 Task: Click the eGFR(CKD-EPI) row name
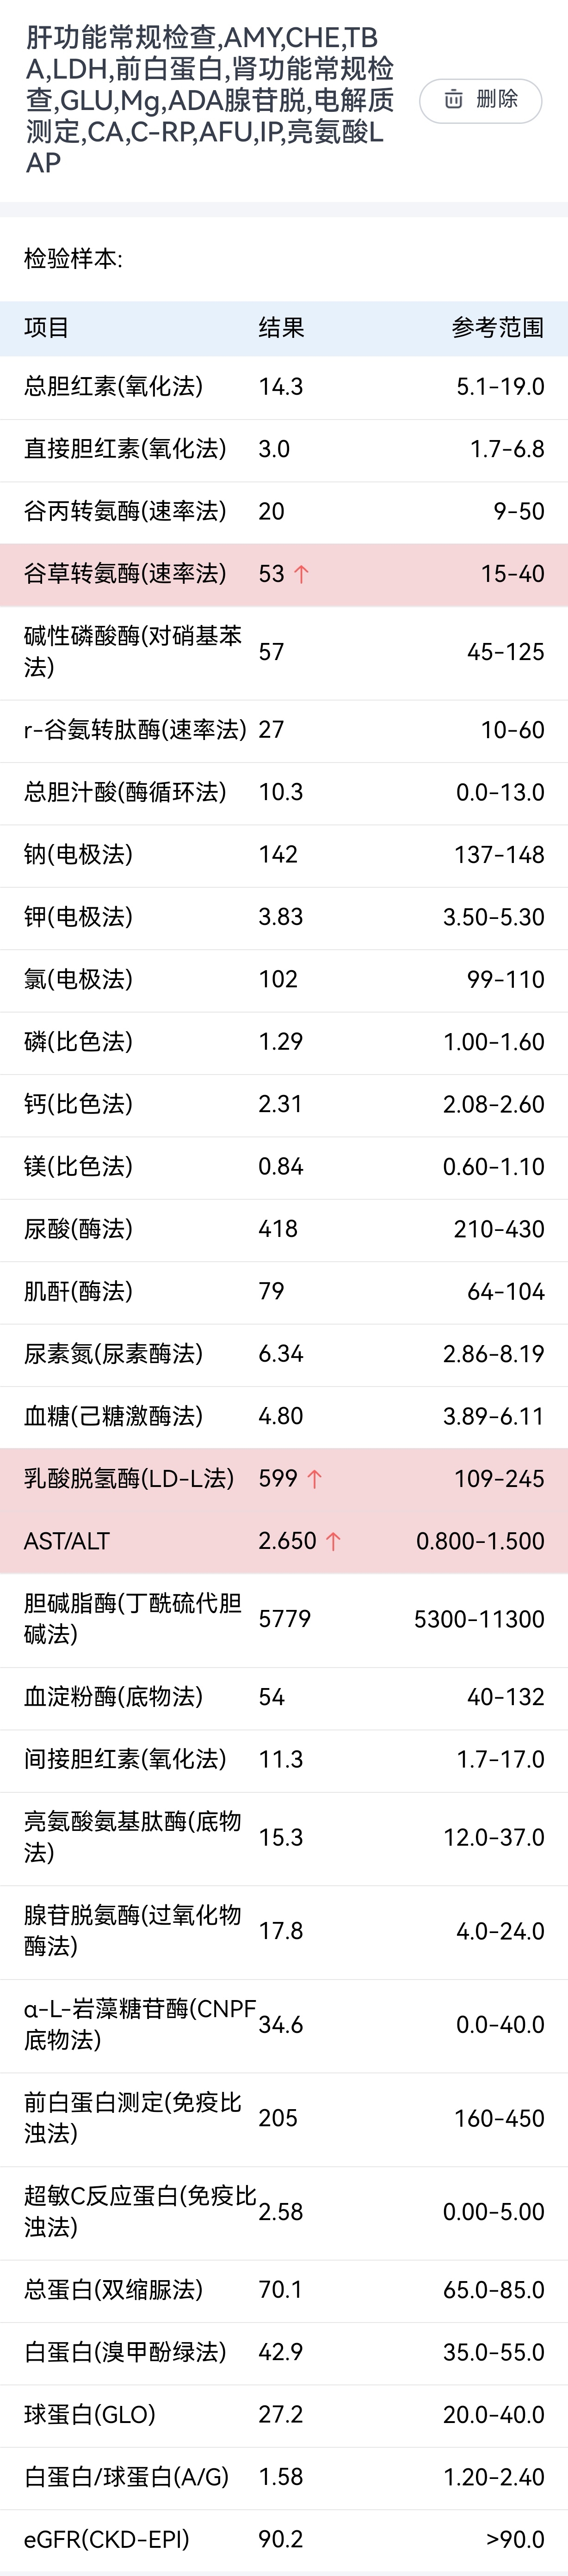coord(106,2539)
